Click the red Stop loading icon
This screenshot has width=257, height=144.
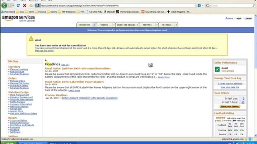(x=24, y=6)
